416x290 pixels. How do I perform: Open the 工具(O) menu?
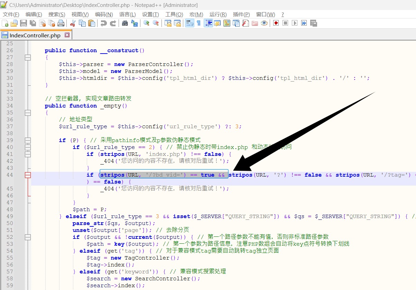pos(174,14)
